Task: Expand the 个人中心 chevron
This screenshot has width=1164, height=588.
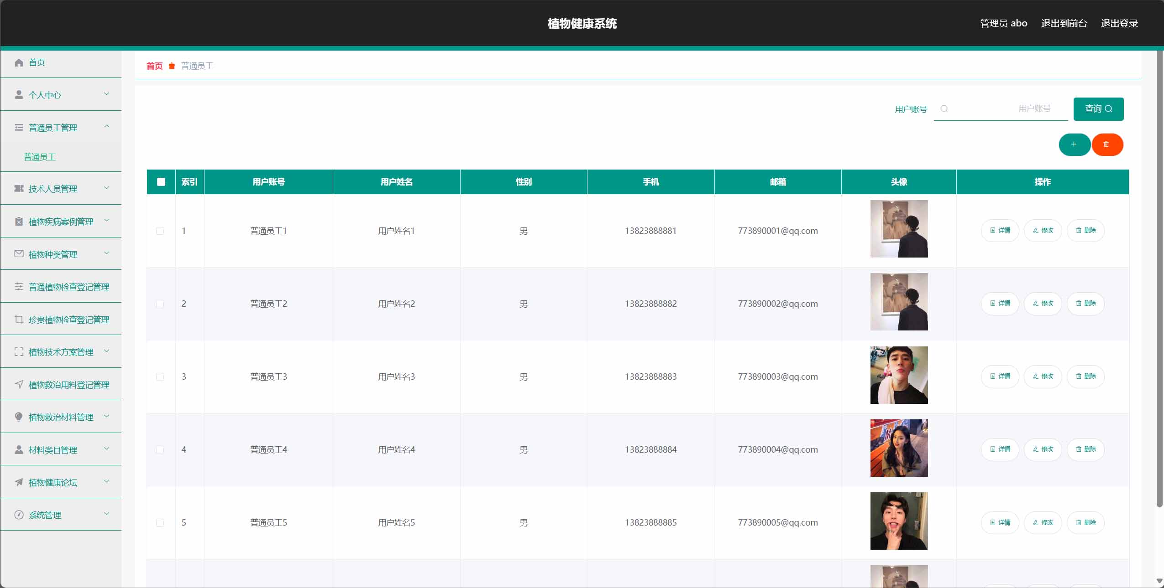Action: [106, 94]
